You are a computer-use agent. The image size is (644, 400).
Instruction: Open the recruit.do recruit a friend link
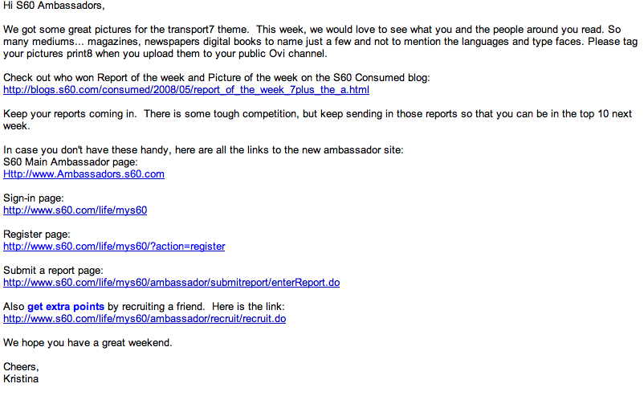[x=145, y=319]
